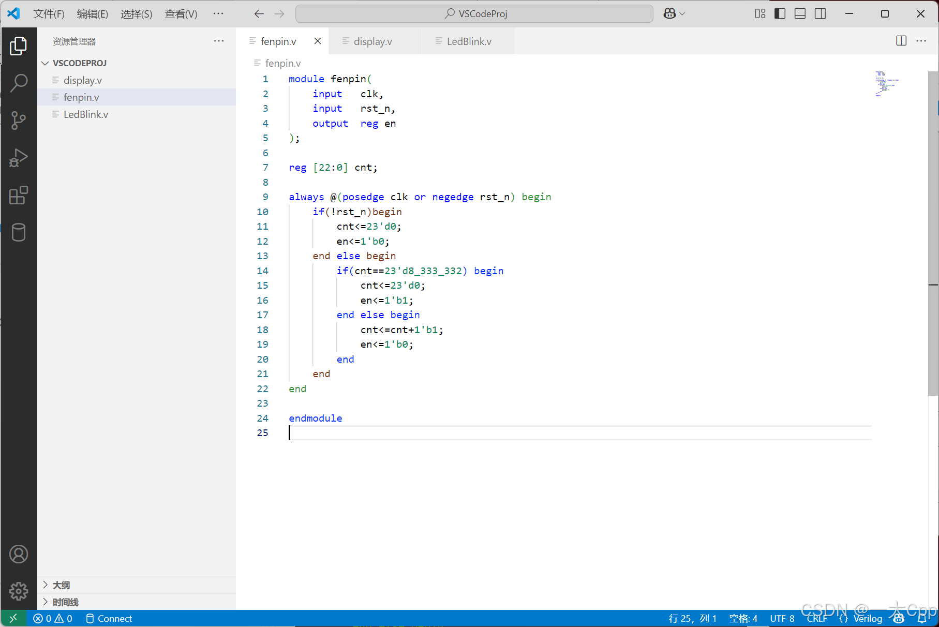The image size is (939, 627).
Task: Click the editor vertical scrollbar
Action: [x=933, y=233]
